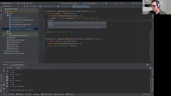This screenshot has width=171, height=96.
Task: Open Project panel settings gear
Action: [34, 6]
